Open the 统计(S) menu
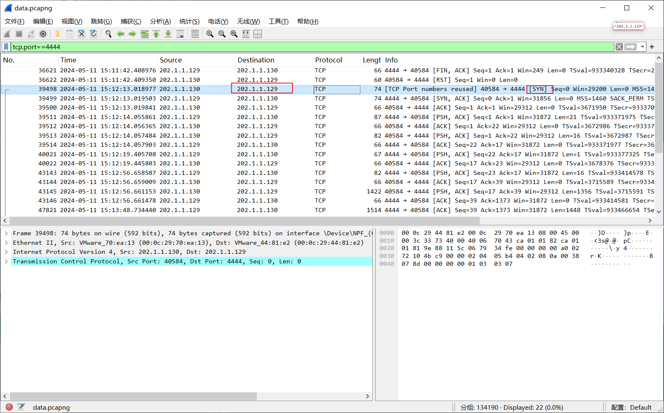The height and width of the screenshot is (413, 664). pos(189,21)
